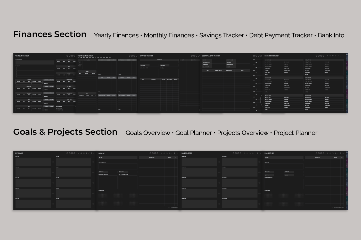Click the star icon in My Goals header
The image size is (361, 240).
[94, 153]
